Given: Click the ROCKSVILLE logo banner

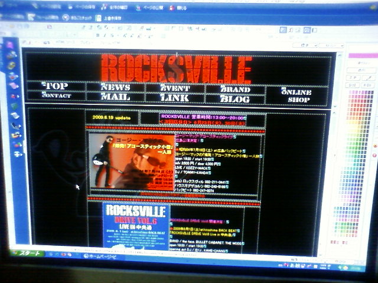Looking at the screenshot, I should (x=177, y=69).
